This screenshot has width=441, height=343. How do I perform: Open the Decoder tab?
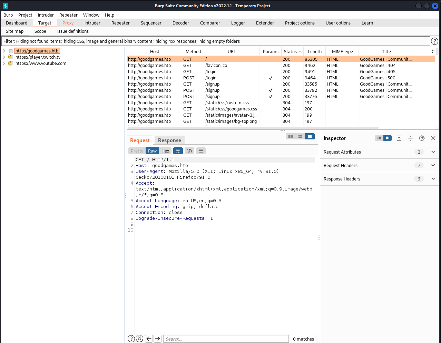point(181,23)
